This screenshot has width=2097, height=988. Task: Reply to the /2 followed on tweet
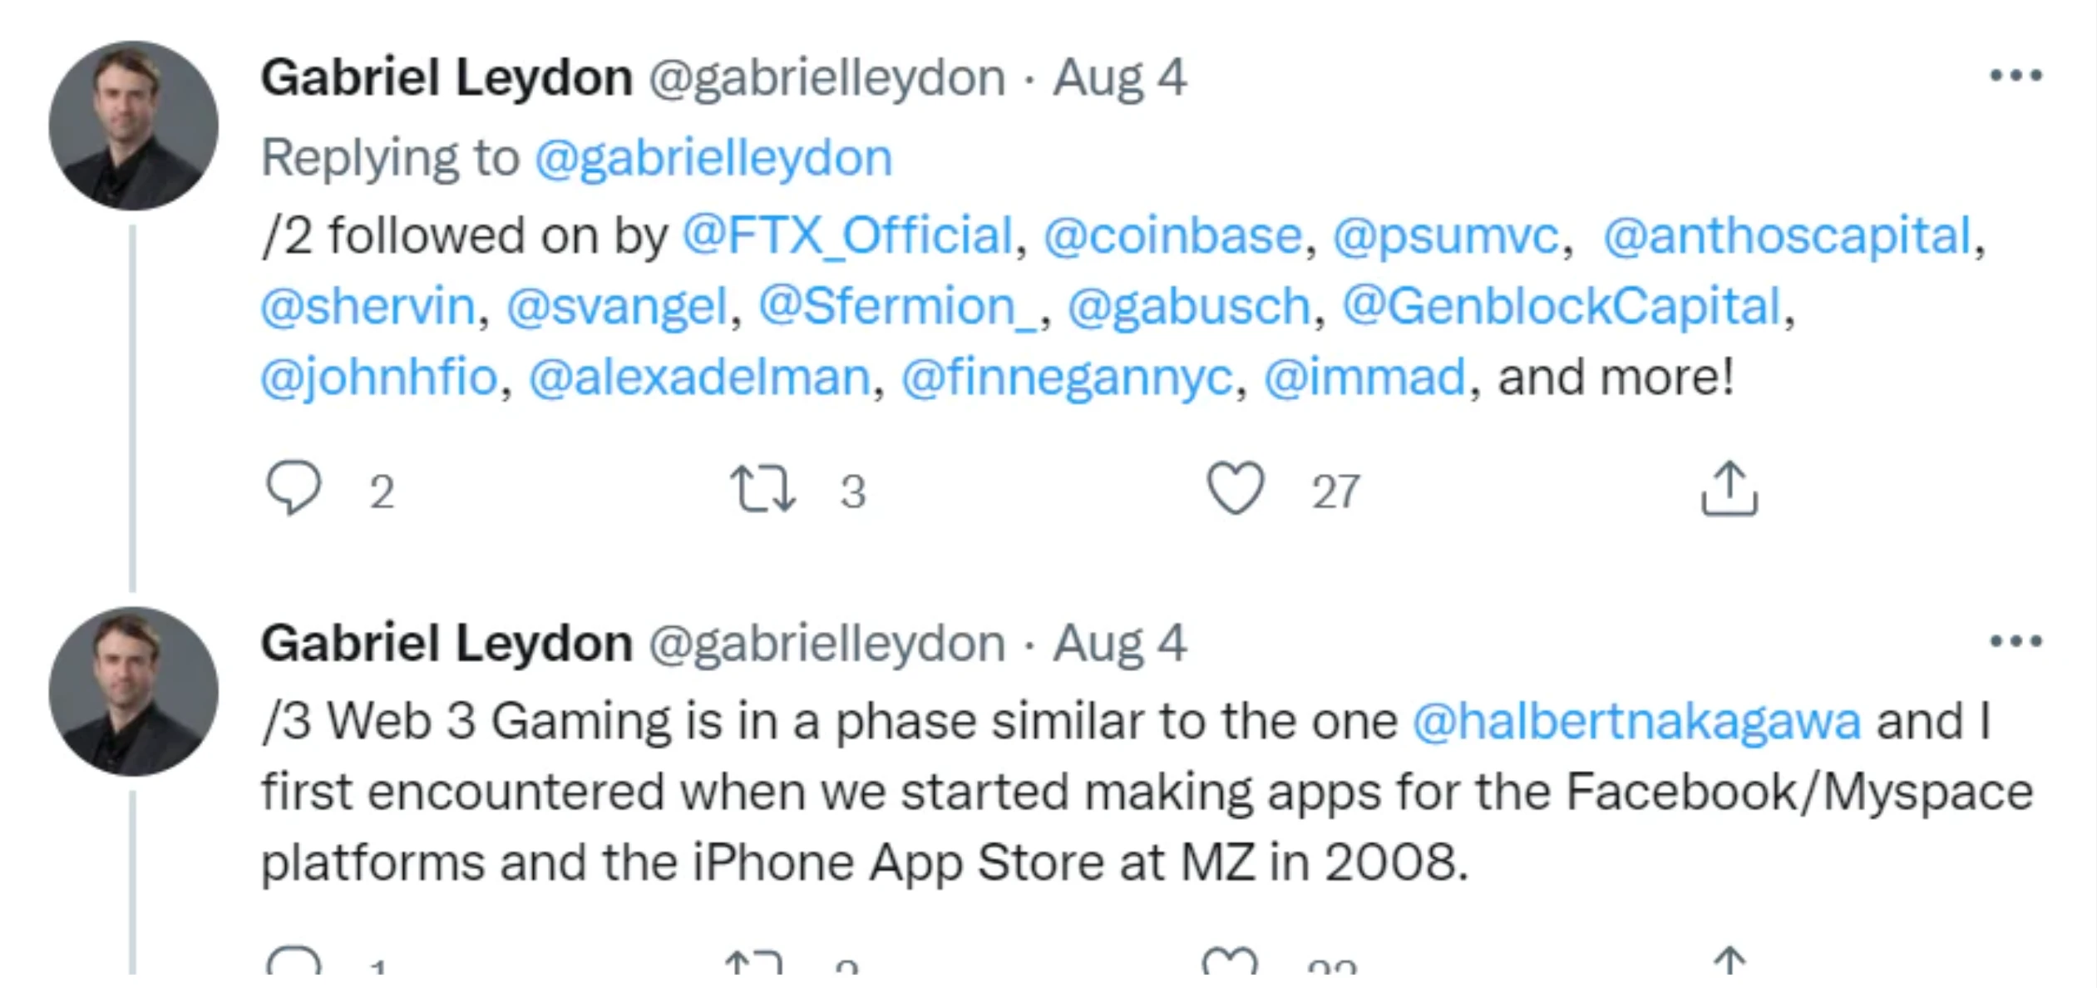pyautogui.click(x=294, y=488)
